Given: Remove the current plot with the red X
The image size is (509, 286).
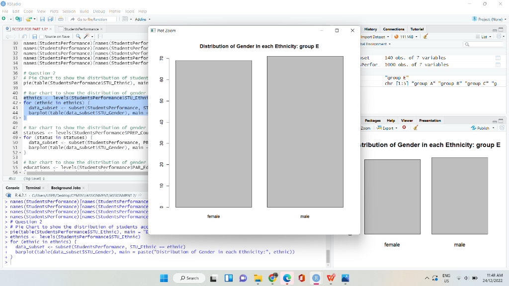Looking at the screenshot, I should pyautogui.click(x=404, y=128).
